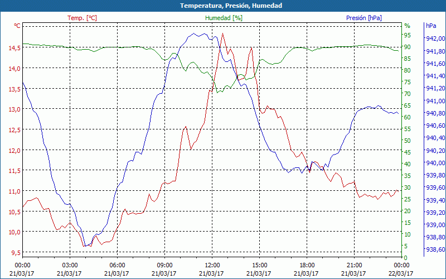Click pressure axis value '941,80'

pyautogui.click(x=435, y=51)
